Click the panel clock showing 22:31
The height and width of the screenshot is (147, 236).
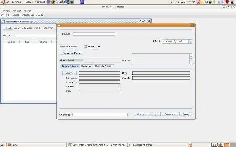click(x=183, y=2)
